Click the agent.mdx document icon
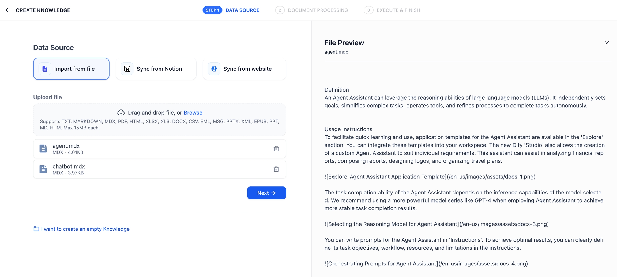 click(x=43, y=149)
